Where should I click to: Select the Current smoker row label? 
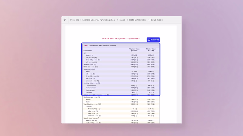pos(91,86)
